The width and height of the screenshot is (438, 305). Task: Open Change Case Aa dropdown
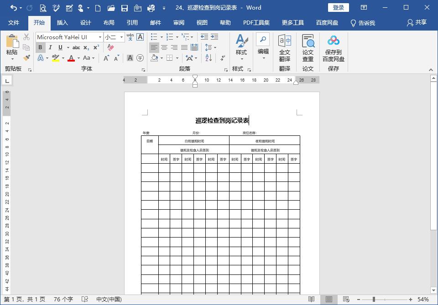coord(89,58)
